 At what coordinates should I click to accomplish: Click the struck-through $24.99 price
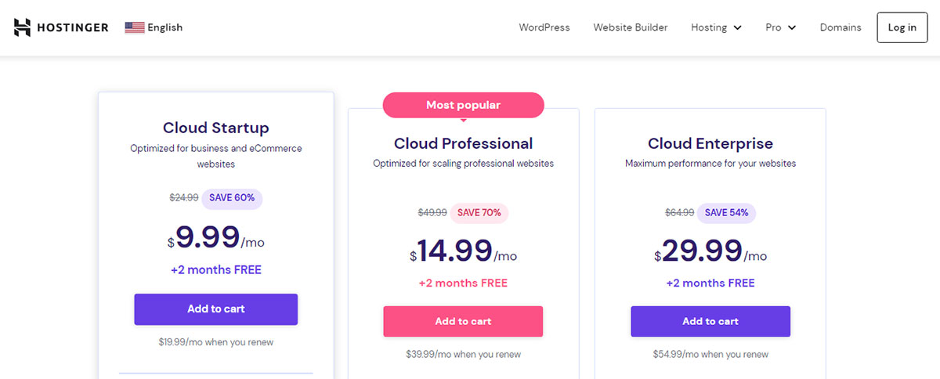click(184, 198)
